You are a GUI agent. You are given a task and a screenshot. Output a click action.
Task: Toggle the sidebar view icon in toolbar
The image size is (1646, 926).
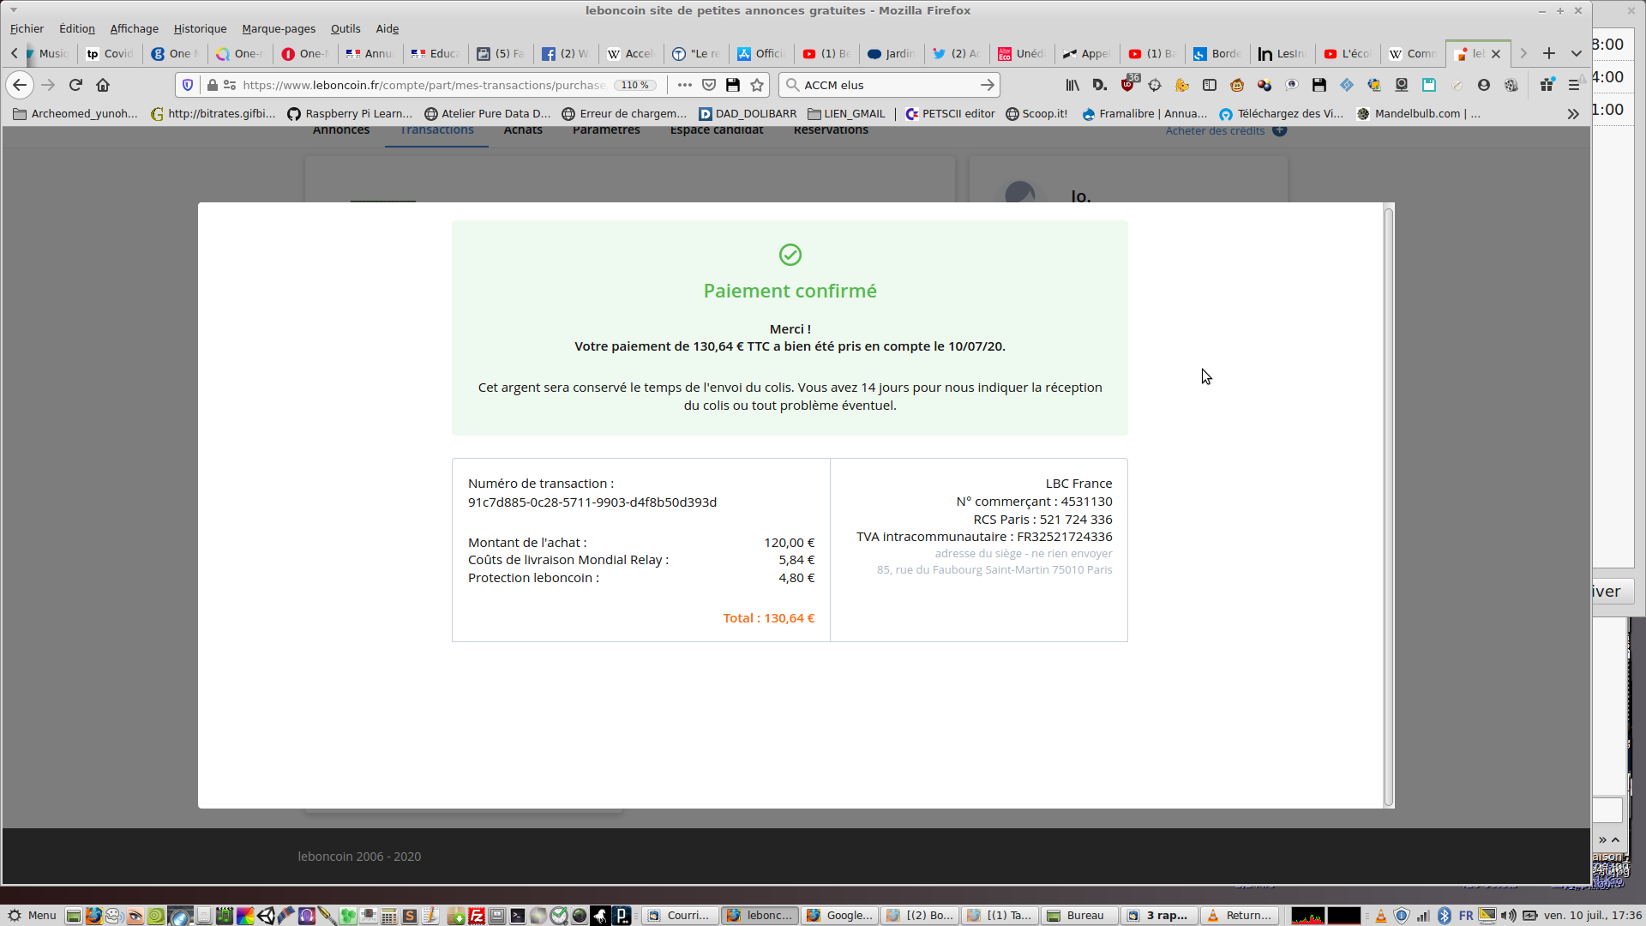click(1210, 85)
